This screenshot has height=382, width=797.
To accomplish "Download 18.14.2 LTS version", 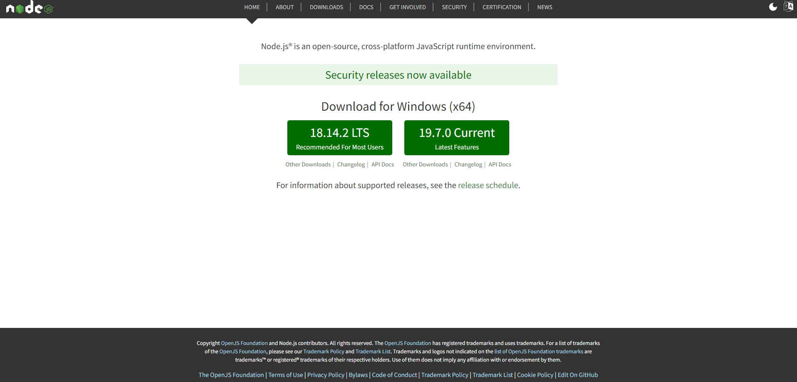I will pos(340,138).
